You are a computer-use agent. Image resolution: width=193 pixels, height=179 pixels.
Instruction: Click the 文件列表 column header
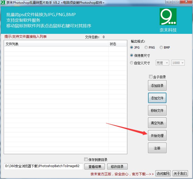pos(56,44)
